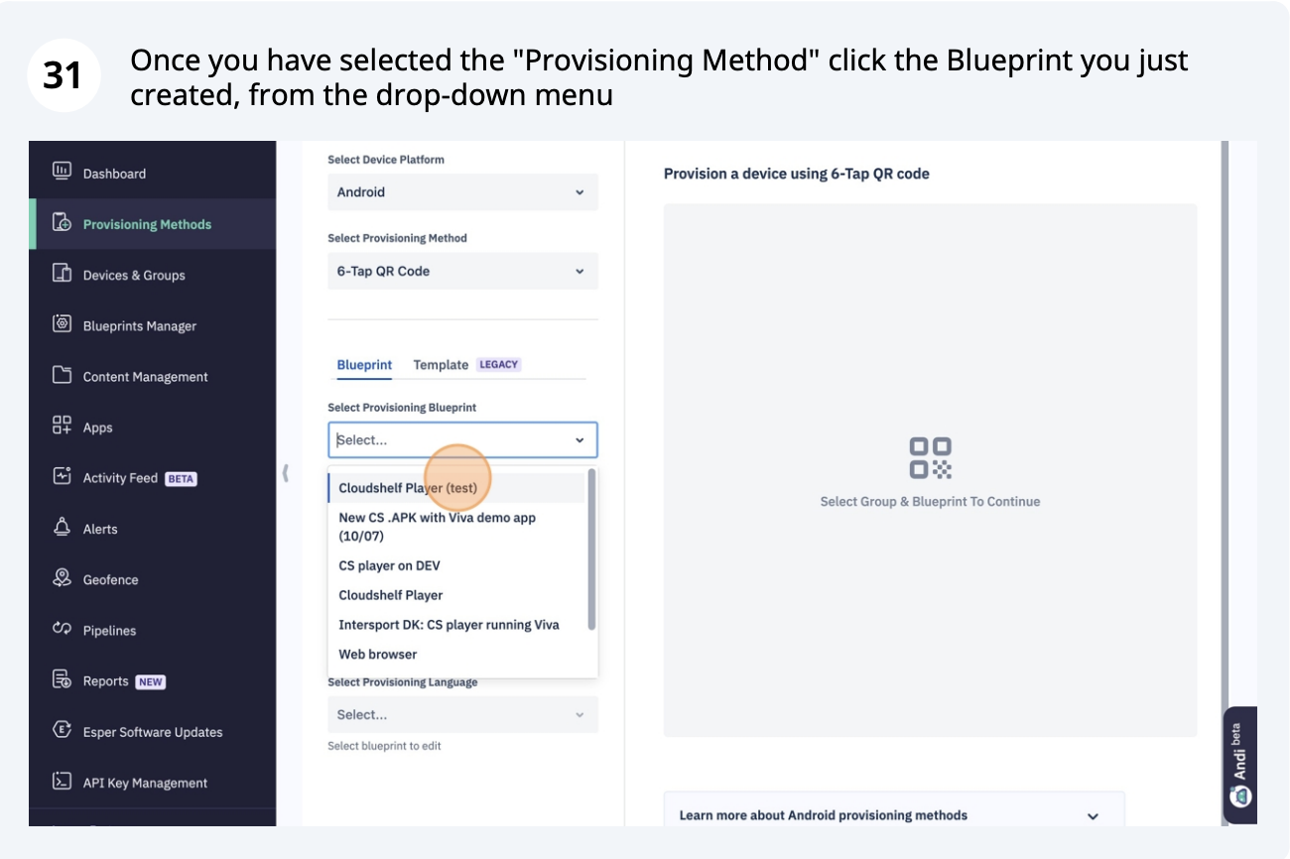Click the Apps grid icon
The image size is (1290, 859).
click(x=62, y=427)
